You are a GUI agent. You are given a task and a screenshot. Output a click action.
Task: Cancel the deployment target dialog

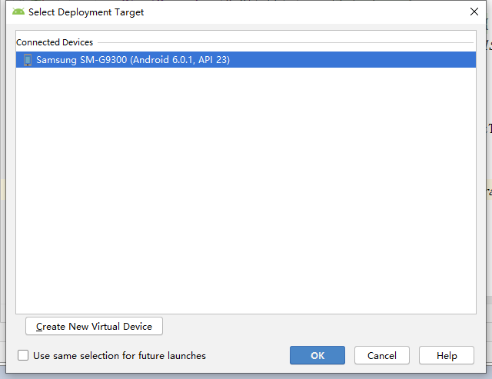tap(382, 355)
